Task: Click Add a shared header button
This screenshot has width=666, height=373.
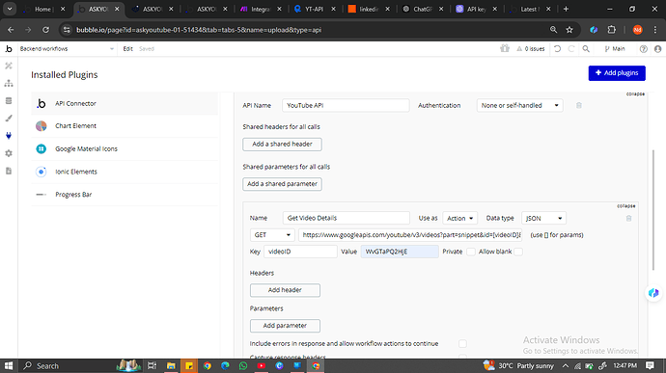Action: click(282, 144)
